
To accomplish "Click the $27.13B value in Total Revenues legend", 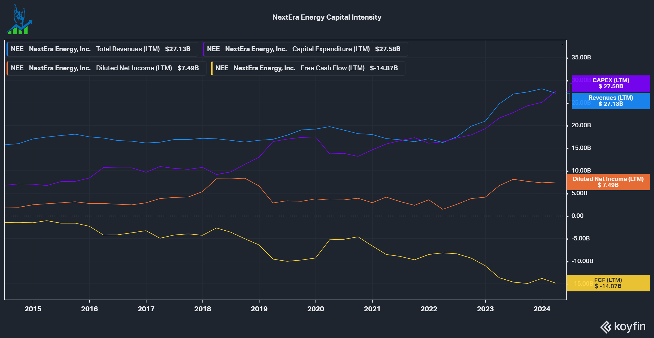I will tap(178, 49).
